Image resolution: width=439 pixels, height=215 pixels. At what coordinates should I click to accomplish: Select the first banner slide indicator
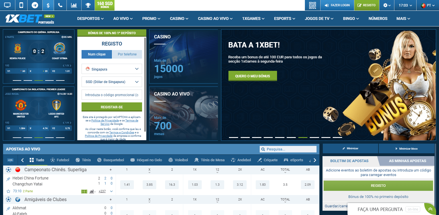point(234,137)
